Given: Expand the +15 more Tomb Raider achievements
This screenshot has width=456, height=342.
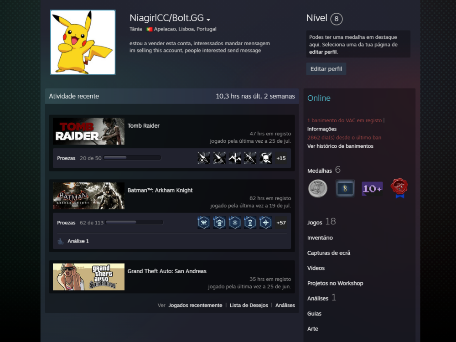Looking at the screenshot, I should 281,158.
